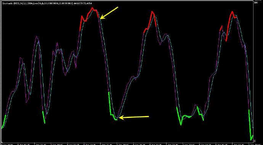Click the small red segment left of rightmost peak
The image size is (263, 145).
click(221, 28)
